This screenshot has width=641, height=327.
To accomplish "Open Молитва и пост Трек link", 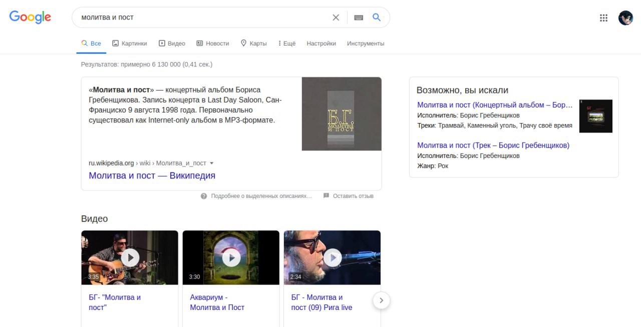I will click(x=493, y=145).
